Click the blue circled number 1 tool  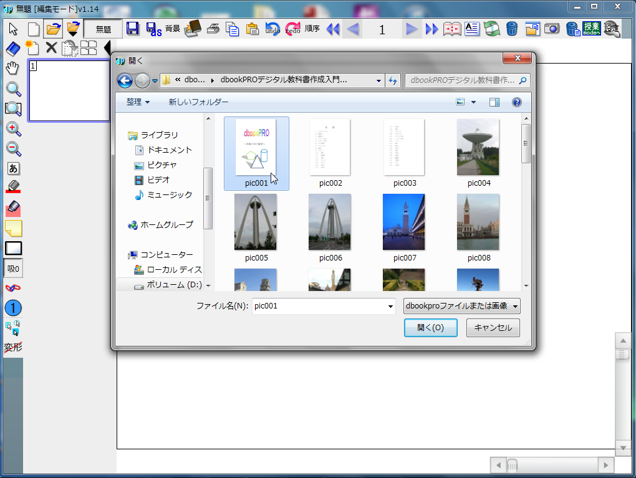tap(13, 308)
